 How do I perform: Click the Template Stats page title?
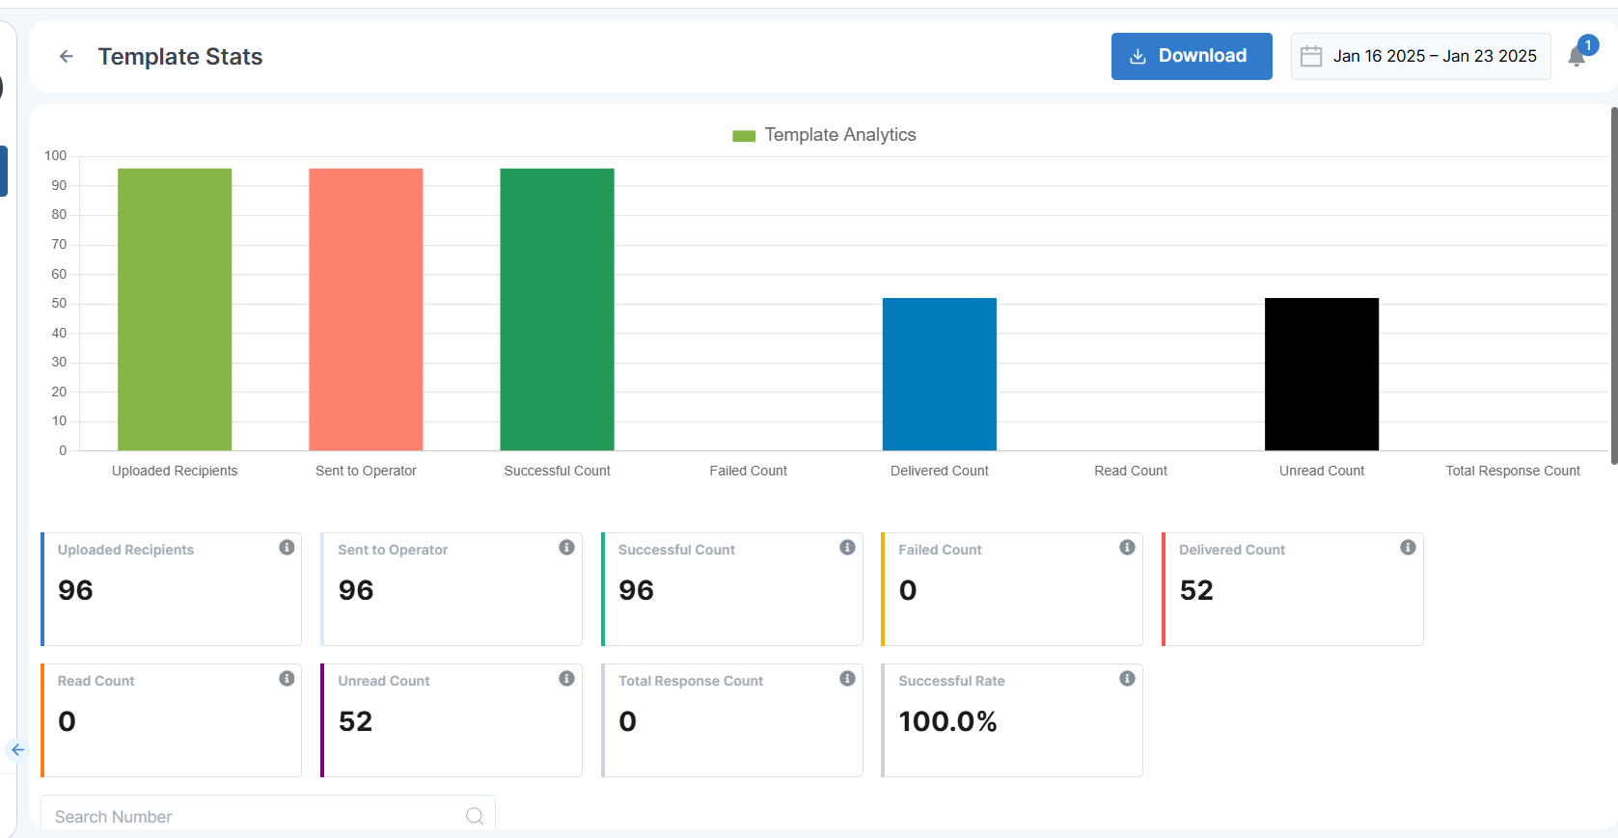[180, 57]
